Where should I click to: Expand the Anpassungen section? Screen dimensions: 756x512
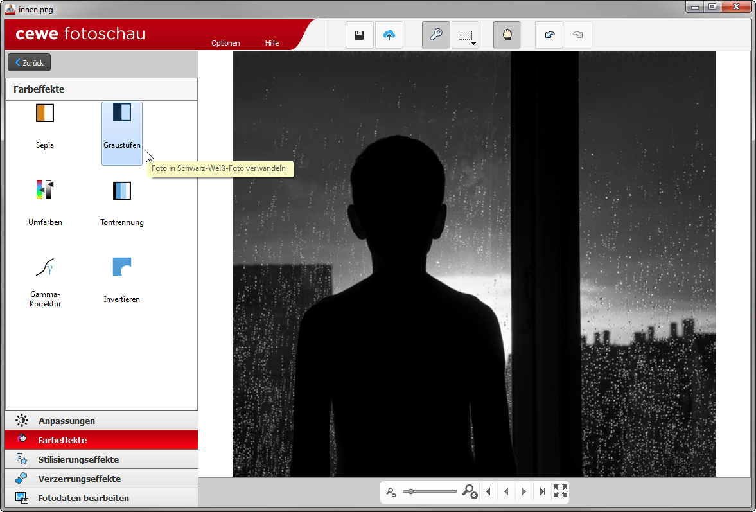pyautogui.click(x=66, y=421)
